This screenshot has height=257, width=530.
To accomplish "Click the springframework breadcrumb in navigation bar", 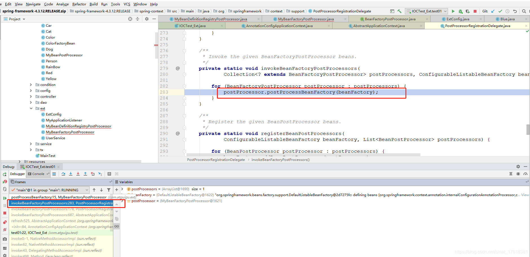I will (247, 11).
